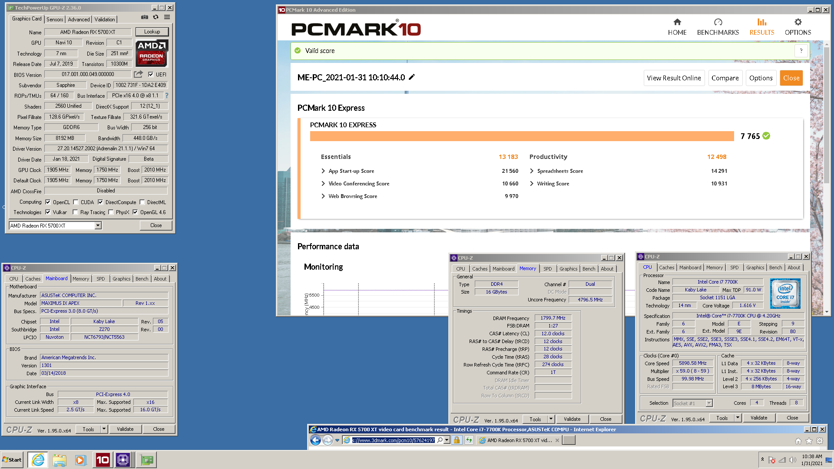
Task: Toggle the OpenGL 4.6 checkbox
Action: [x=135, y=212]
